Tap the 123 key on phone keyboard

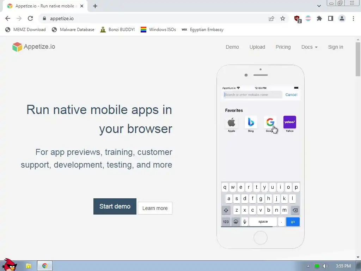(226, 222)
